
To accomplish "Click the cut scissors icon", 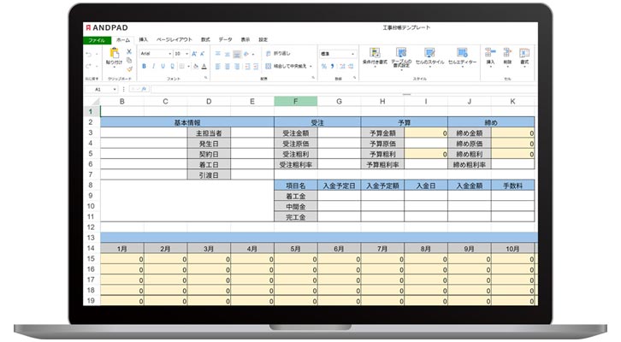I will coord(129,51).
